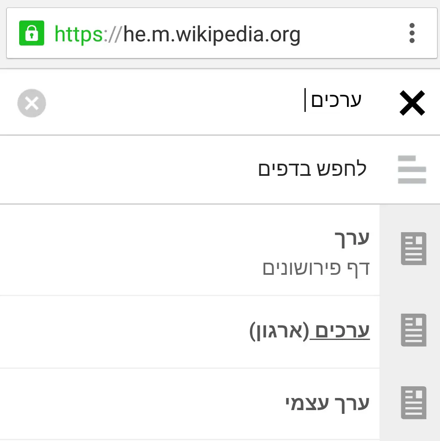Click the grey lines icon beside לחפש בדפים

(x=412, y=170)
